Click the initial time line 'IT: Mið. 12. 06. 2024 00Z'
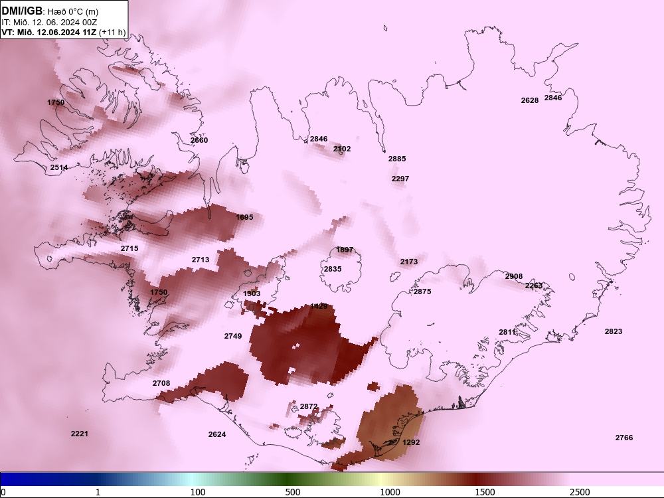The width and height of the screenshot is (664, 498). (49, 23)
